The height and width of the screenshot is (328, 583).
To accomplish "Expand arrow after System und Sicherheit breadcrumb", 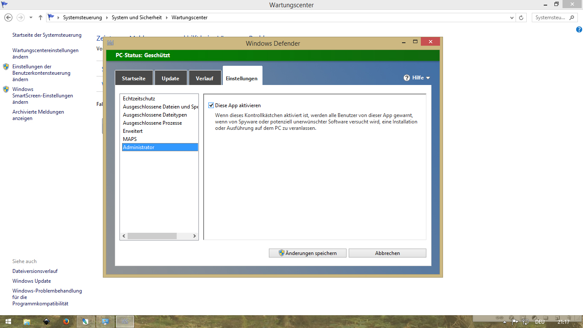I will click(167, 18).
